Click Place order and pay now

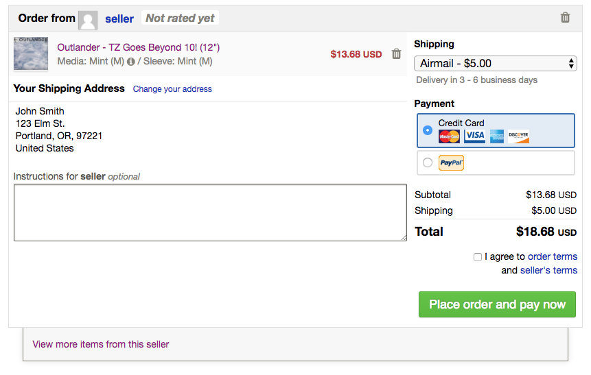pyautogui.click(x=497, y=304)
